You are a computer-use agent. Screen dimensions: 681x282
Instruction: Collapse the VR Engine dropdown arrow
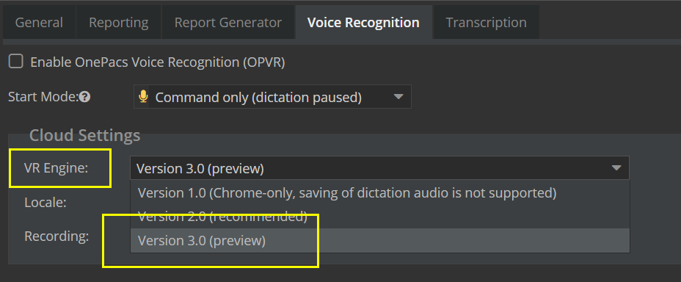(x=616, y=168)
